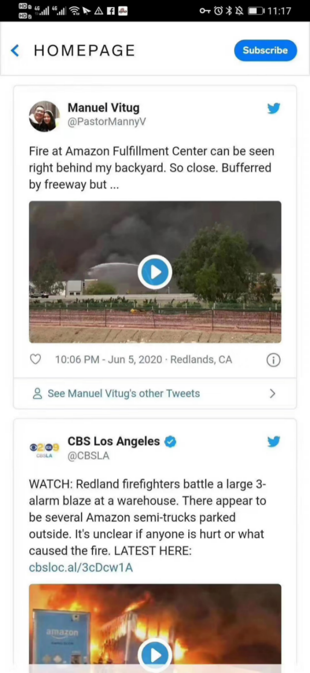
Task: Select the @CBSLA handle
Action: 89,456
